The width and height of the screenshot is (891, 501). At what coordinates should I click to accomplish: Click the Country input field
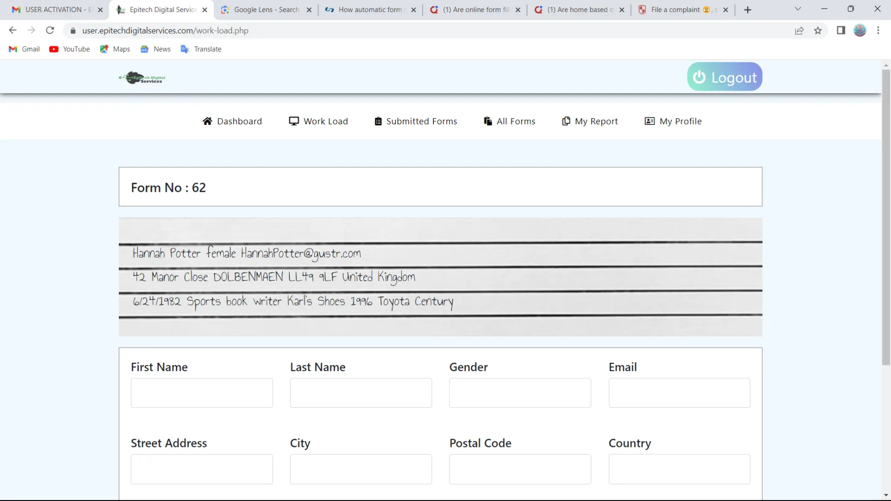tap(680, 469)
